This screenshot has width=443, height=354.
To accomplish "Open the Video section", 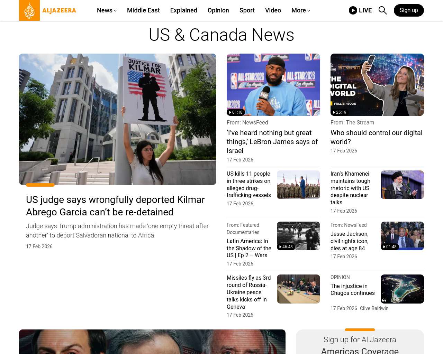I will point(273,10).
